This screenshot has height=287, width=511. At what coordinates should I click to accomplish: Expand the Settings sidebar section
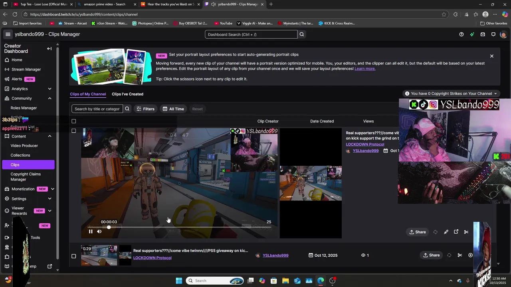click(50, 199)
